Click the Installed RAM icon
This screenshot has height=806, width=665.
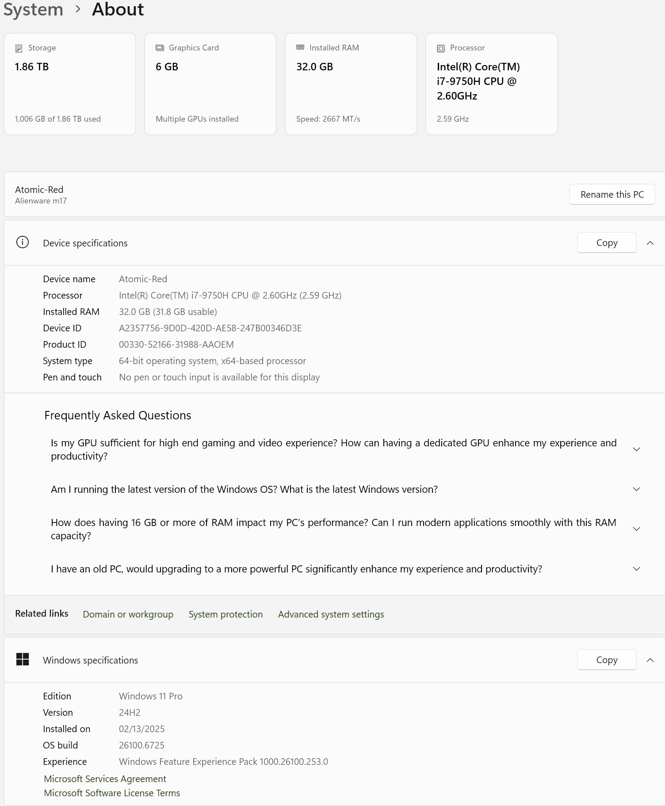tap(300, 47)
